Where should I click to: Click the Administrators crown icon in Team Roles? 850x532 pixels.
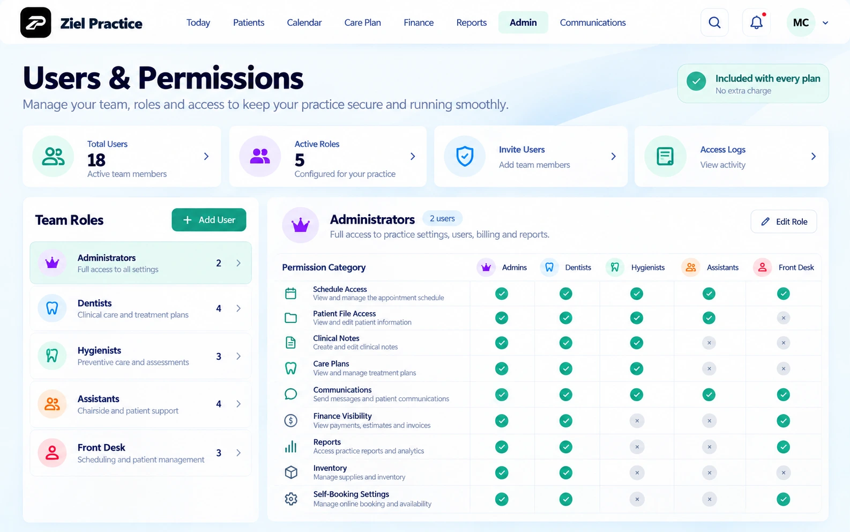(x=52, y=263)
